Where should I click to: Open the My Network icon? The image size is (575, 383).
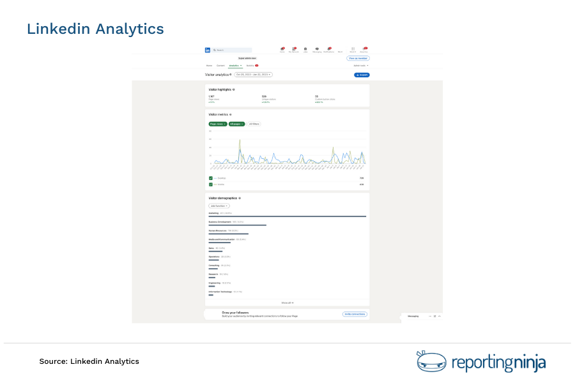click(293, 49)
